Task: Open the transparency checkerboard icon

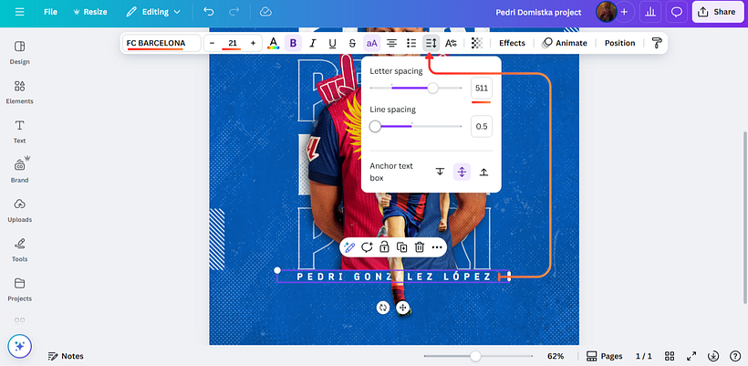Action: 476,43
